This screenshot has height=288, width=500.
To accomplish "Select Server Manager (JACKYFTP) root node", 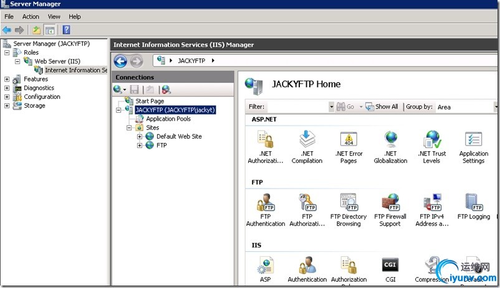I will (x=51, y=44).
